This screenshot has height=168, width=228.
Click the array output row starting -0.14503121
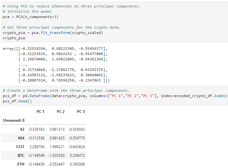(63, 75)
